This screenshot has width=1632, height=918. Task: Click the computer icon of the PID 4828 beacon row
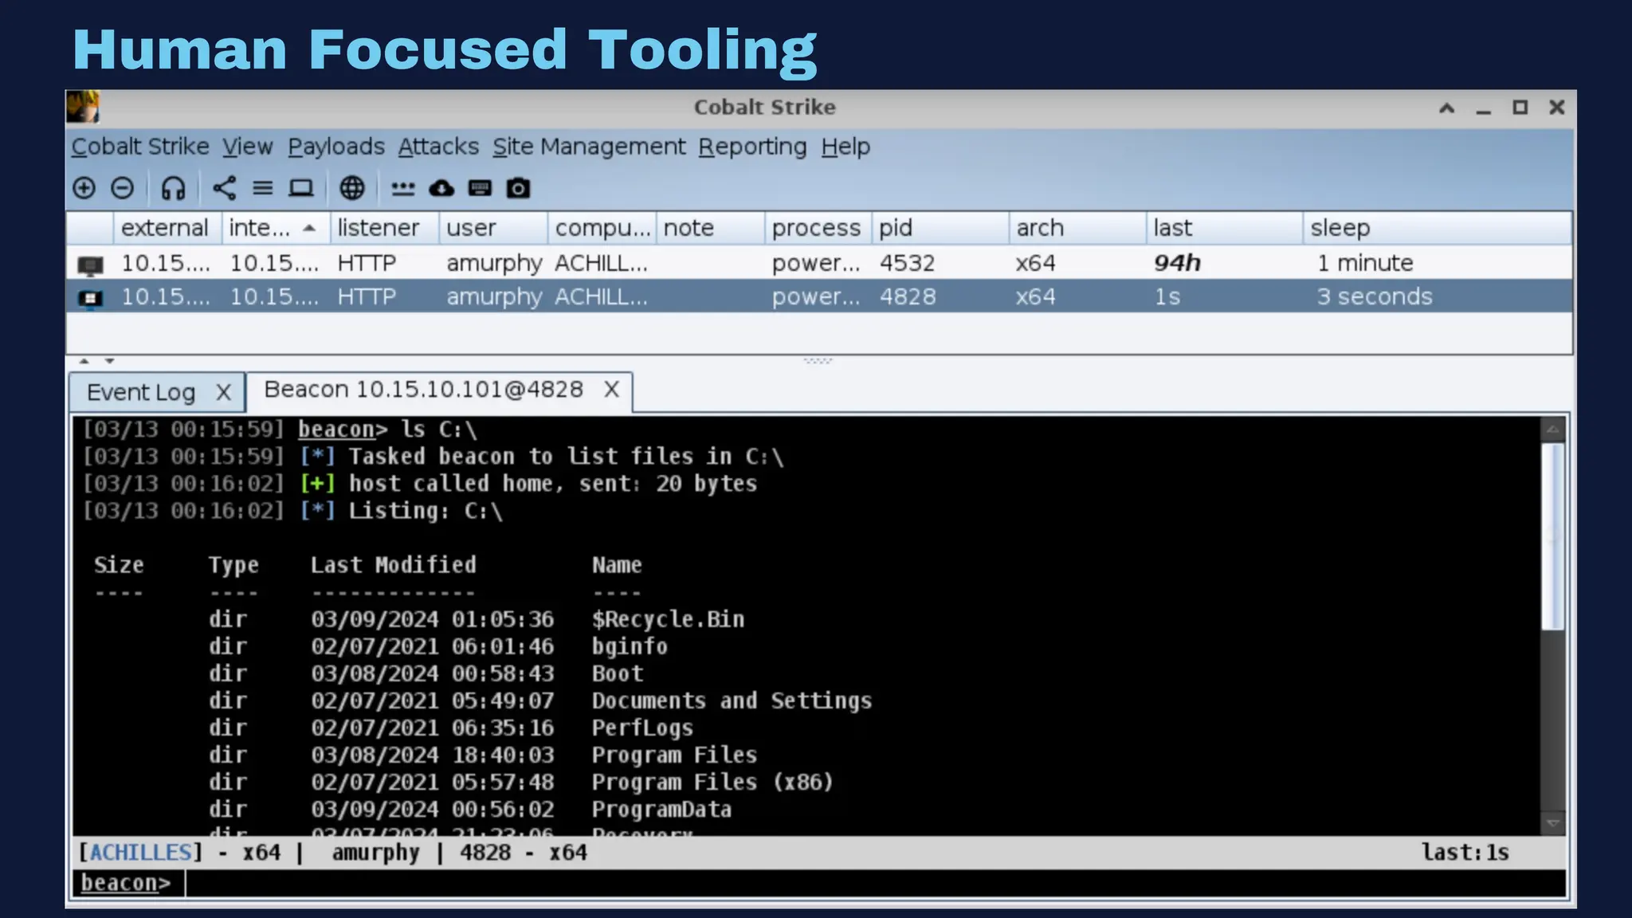click(90, 298)
